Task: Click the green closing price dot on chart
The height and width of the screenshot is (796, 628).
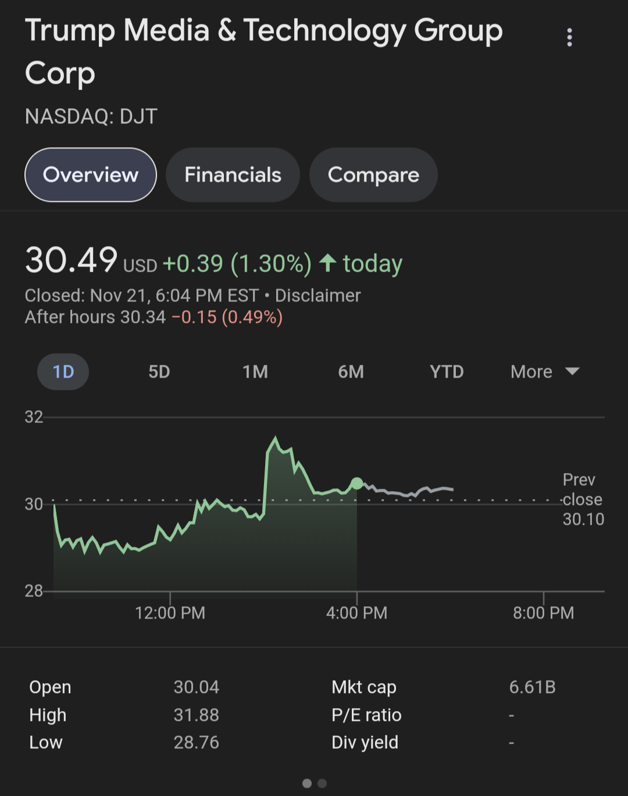Action: click(x=357, y=483)
